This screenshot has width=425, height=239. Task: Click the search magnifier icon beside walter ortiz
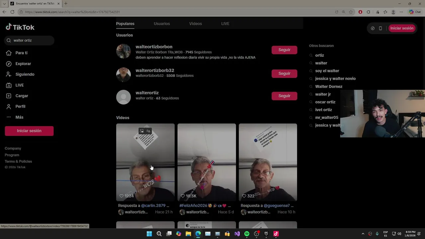(9, 40)
